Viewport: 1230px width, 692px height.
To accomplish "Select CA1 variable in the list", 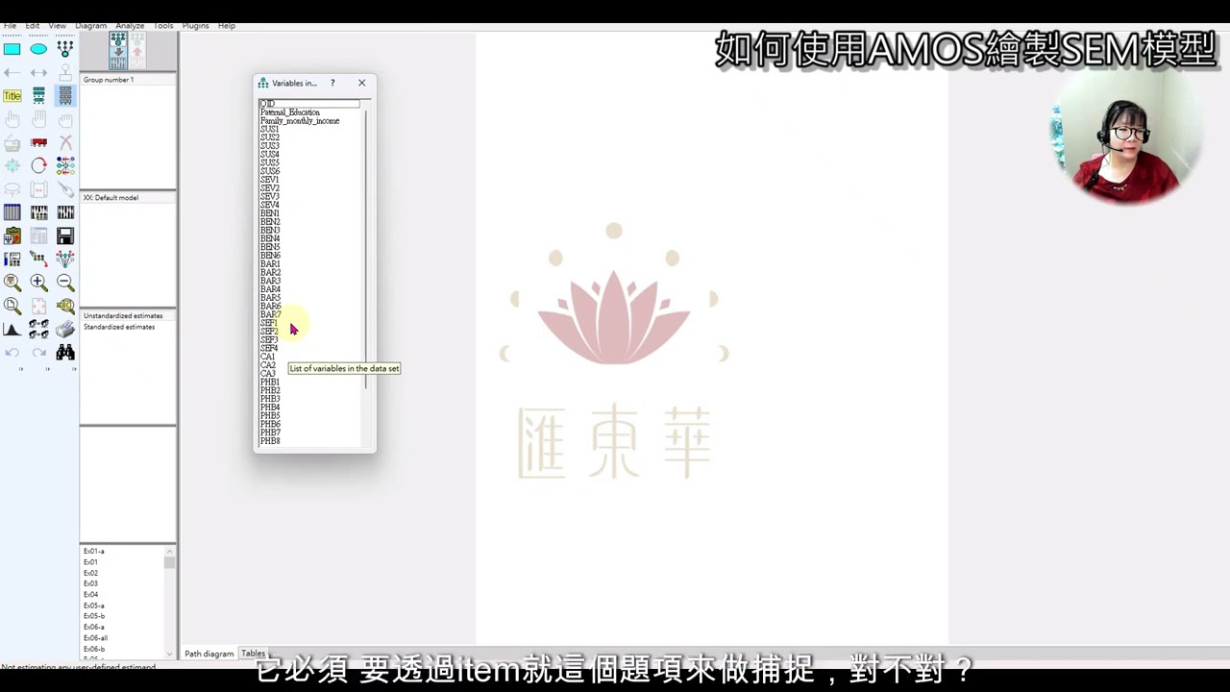I will click(x=267, y=357).
